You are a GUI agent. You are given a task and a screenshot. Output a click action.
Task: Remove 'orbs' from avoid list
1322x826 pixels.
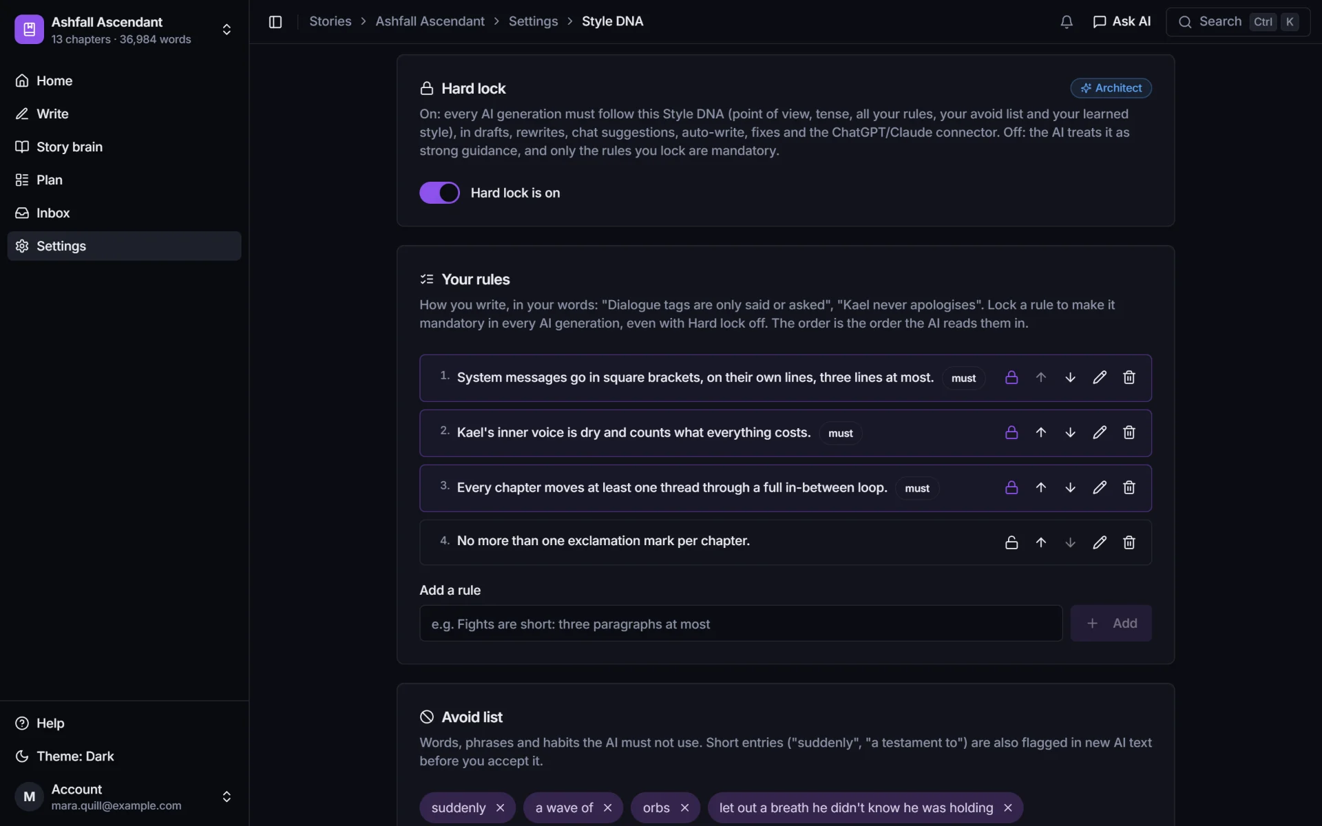pos(684,808)
